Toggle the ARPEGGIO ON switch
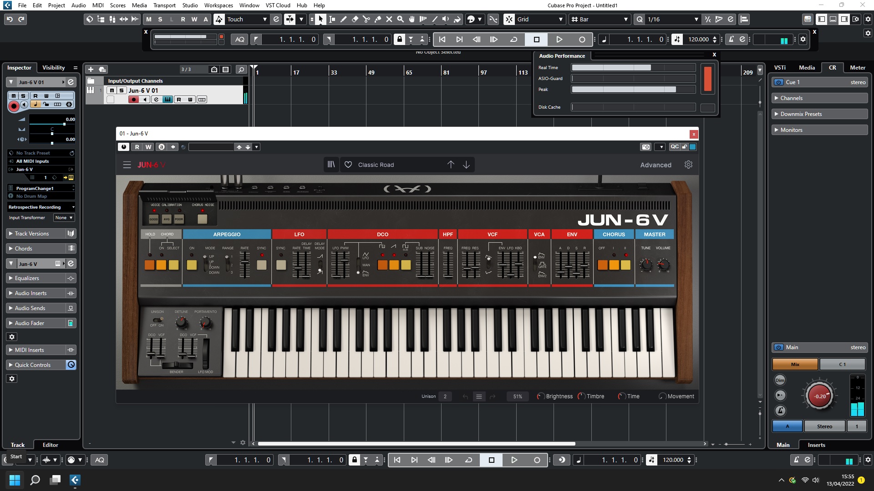The height and width of the screenshot is (491, 874). pyautogui.click(x=192, y=265)
